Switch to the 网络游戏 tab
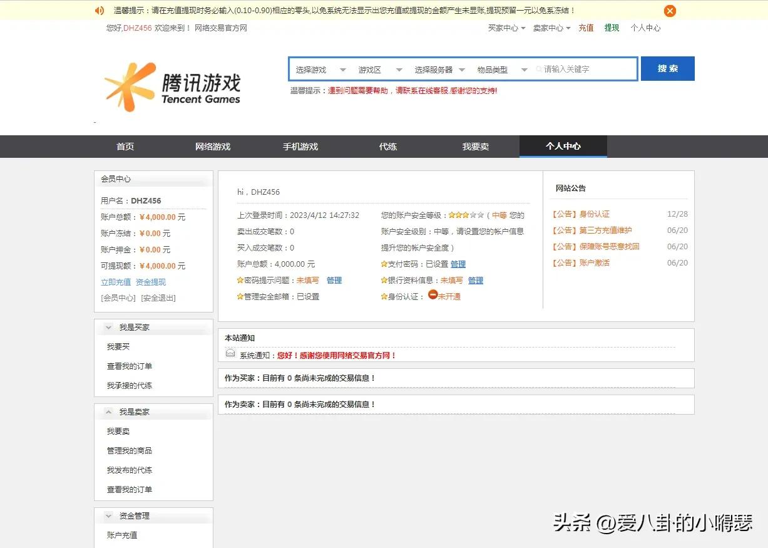 point(213,147)
